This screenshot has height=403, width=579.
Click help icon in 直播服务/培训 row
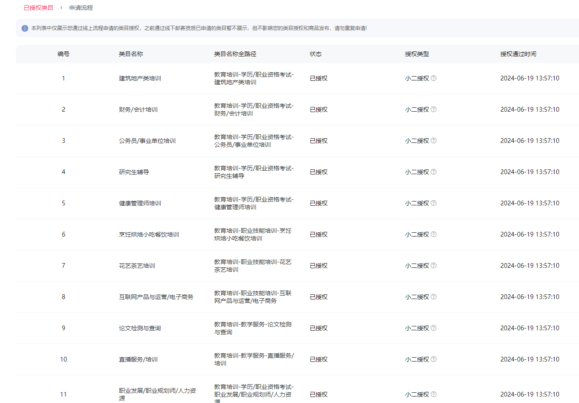(x=433, y=359)
